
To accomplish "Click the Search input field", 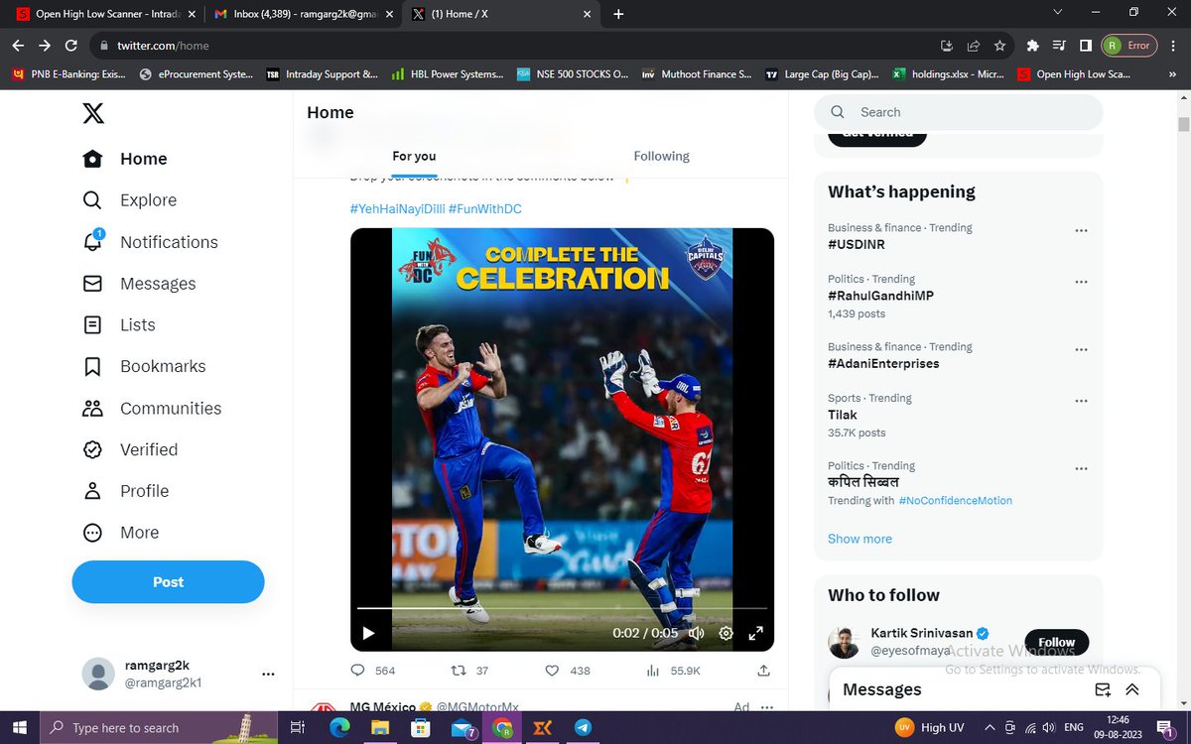I will 959,112.
